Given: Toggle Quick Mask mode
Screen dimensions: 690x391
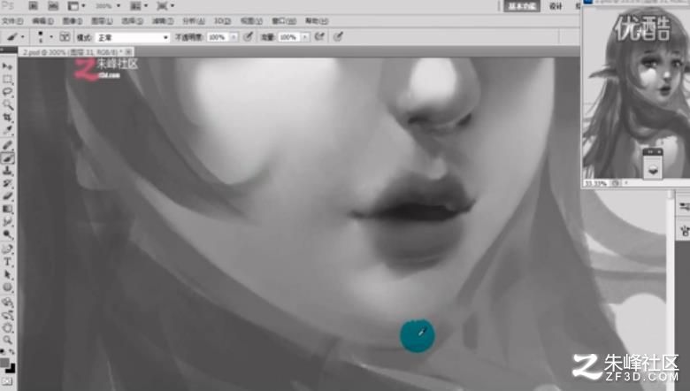Looking at the screenshot, I should (x=7, y=381).
